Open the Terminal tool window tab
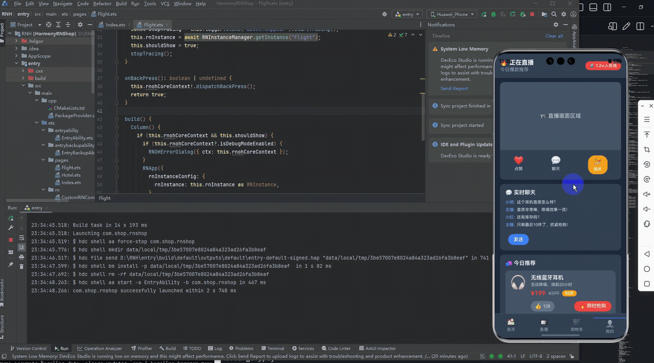 (x=273, y=348)
